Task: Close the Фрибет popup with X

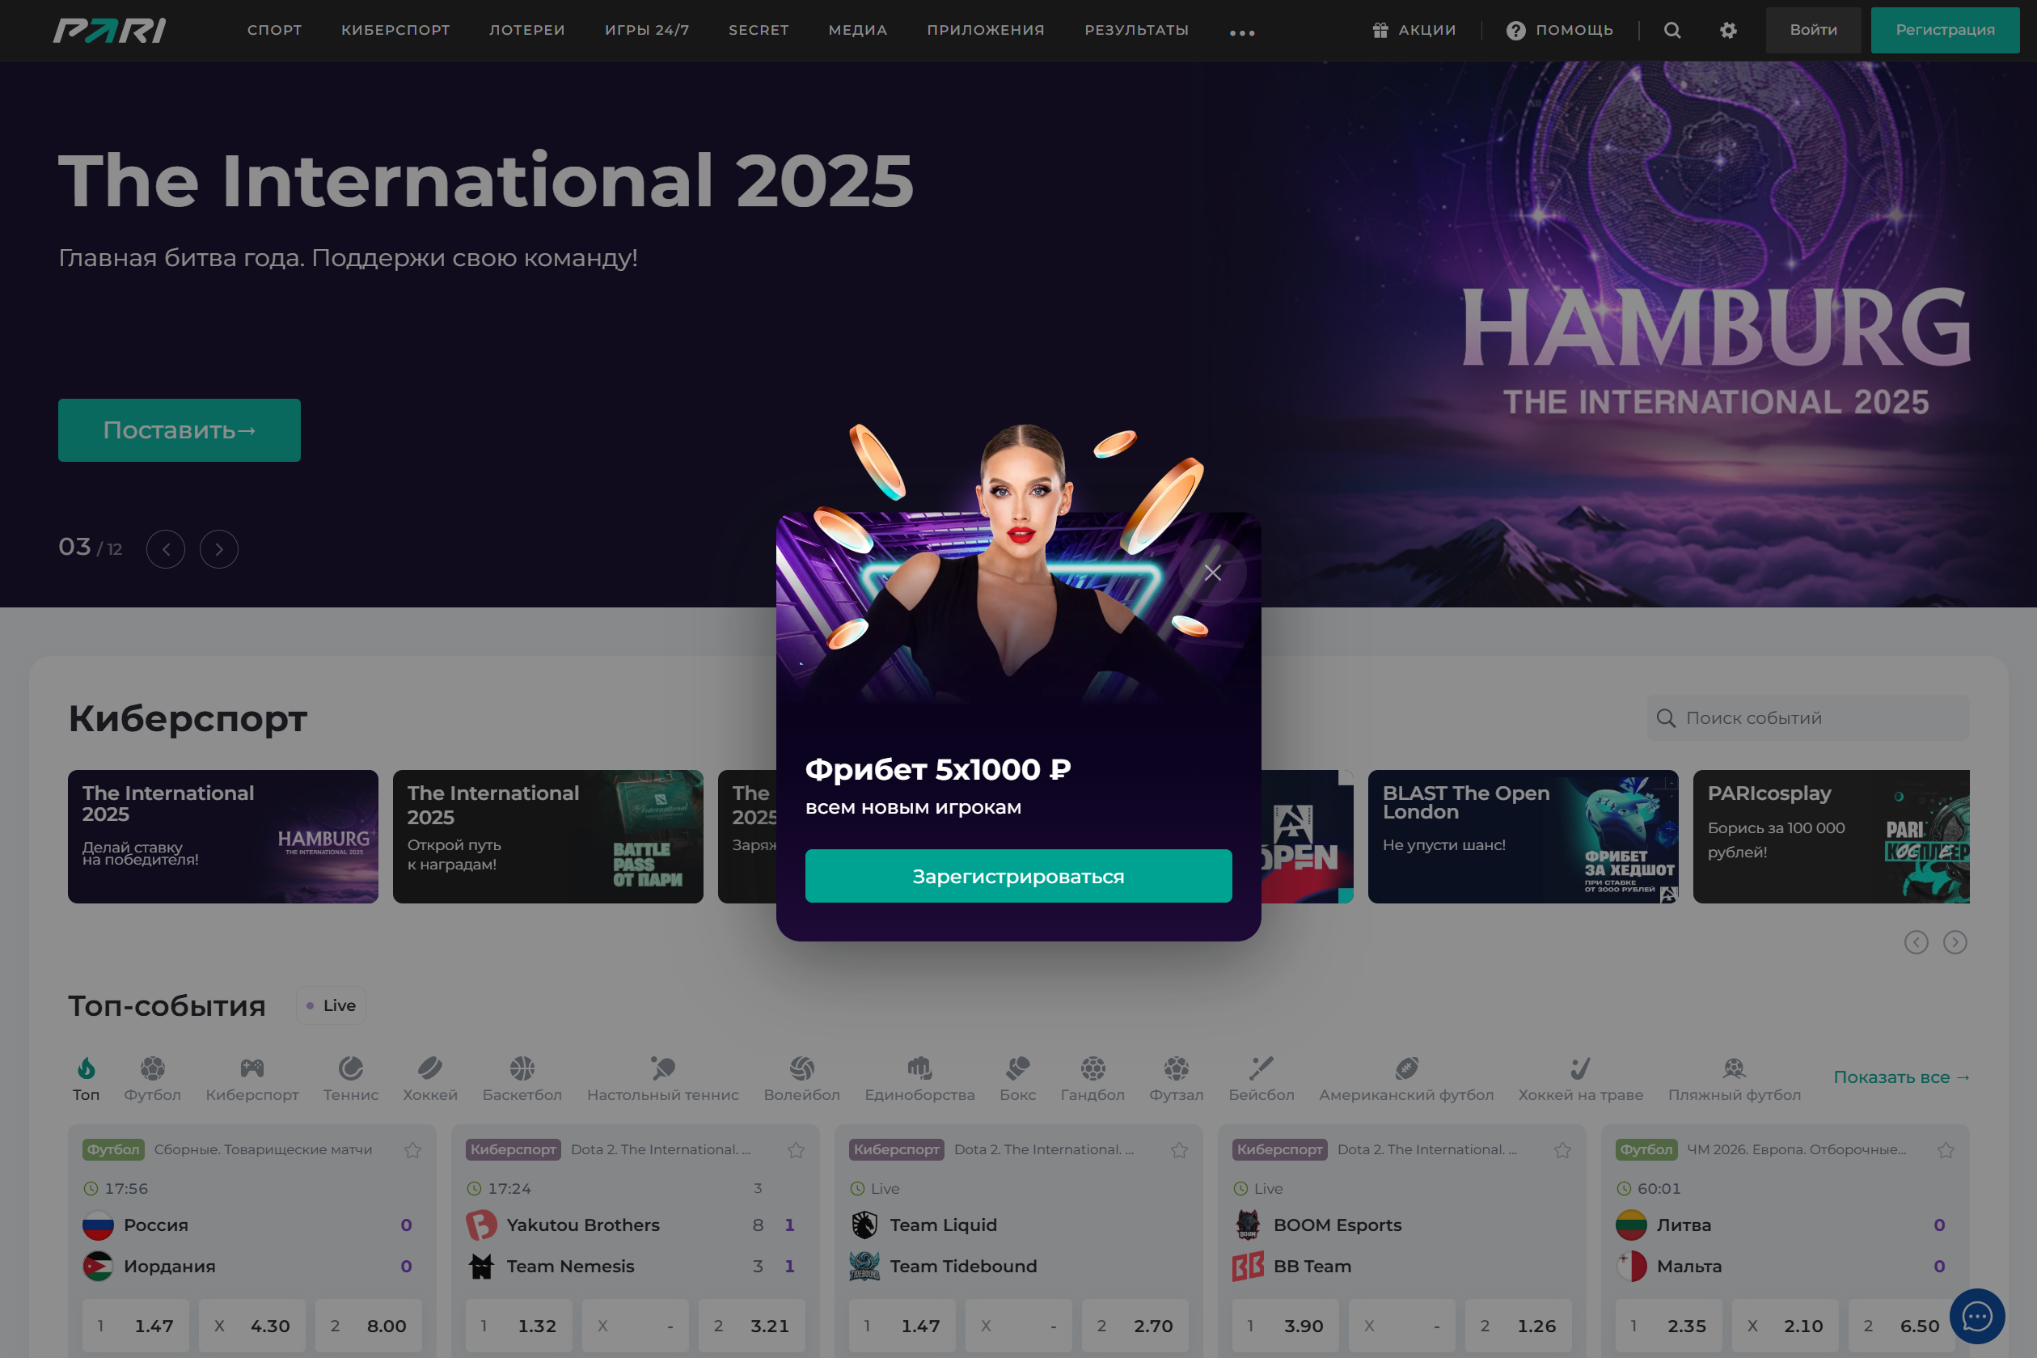Action: [x=1212, y=573]
